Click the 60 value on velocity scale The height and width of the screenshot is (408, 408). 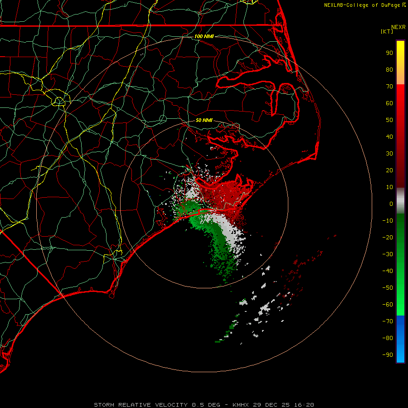pos(389,103)
